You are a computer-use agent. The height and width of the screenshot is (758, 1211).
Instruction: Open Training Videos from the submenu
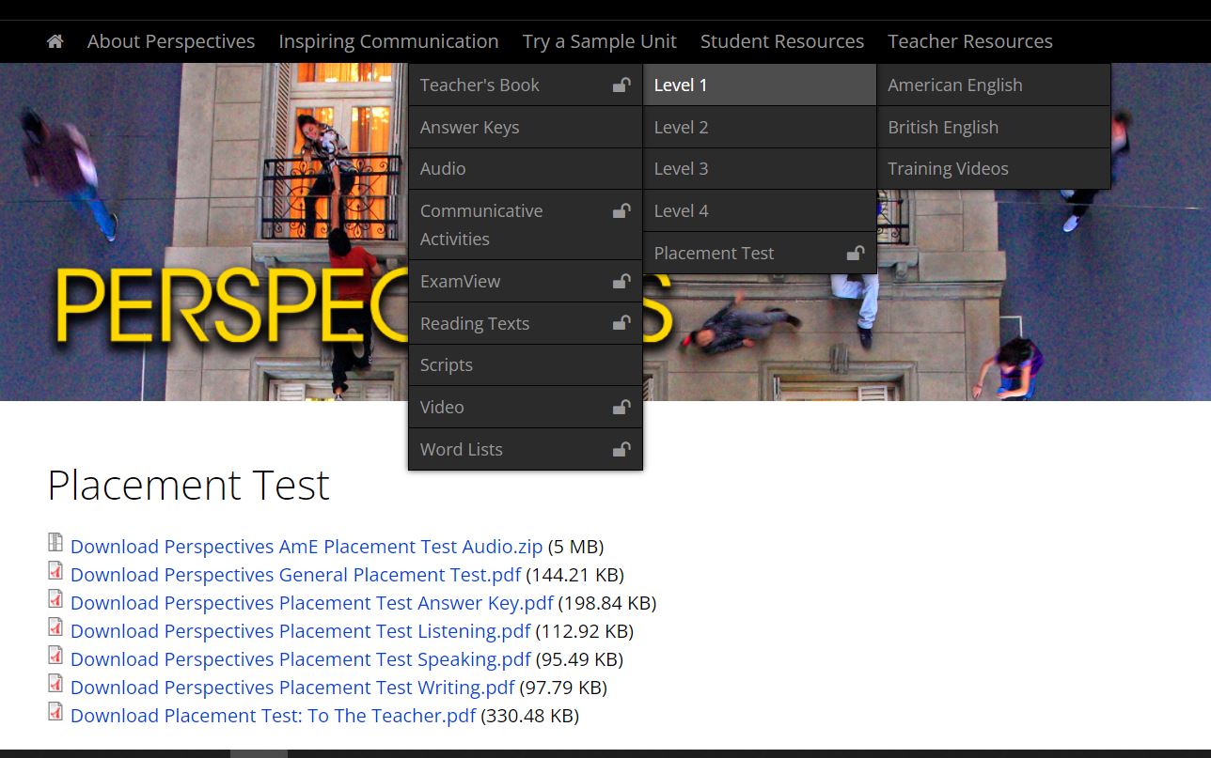point(948,169)
